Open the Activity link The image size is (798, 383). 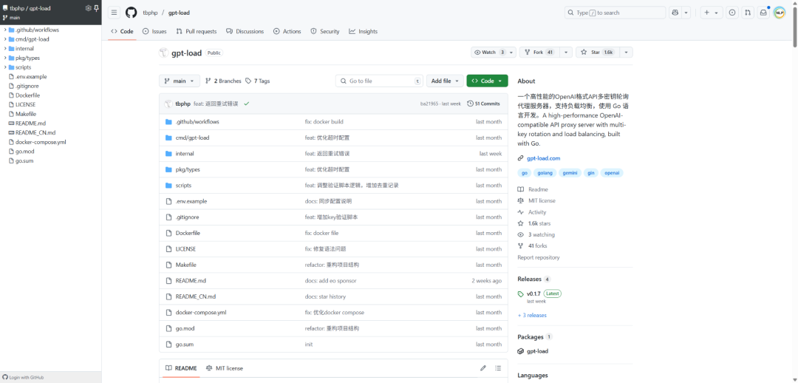532,212
